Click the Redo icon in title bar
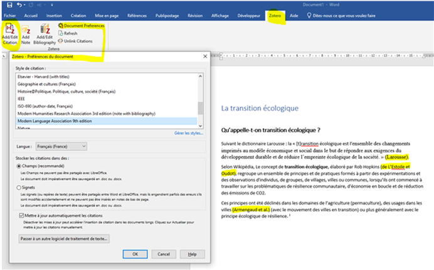Viewport: 434px width, 270px height. click(31, 5)
